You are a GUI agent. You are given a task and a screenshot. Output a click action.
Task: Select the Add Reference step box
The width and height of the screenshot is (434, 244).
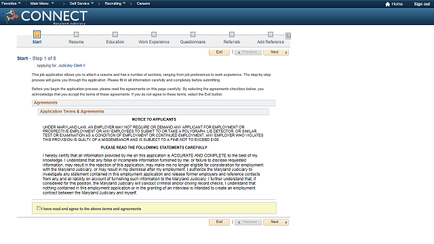pyautogui.click(x=271, y=35)
